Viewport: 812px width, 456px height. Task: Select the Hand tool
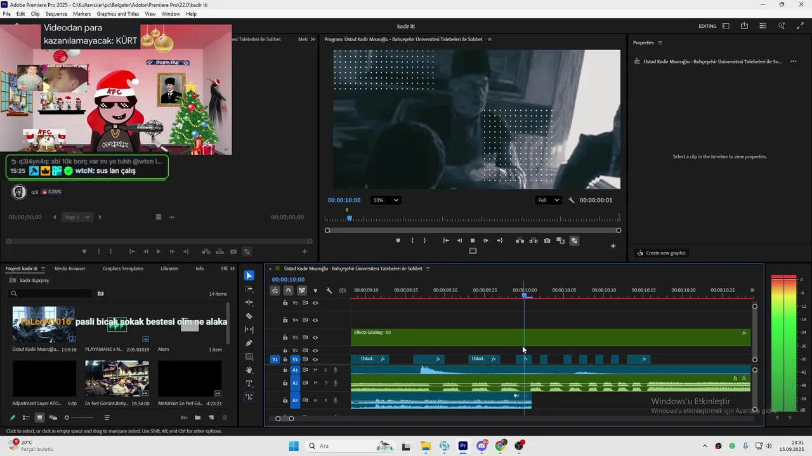(249, 370)
